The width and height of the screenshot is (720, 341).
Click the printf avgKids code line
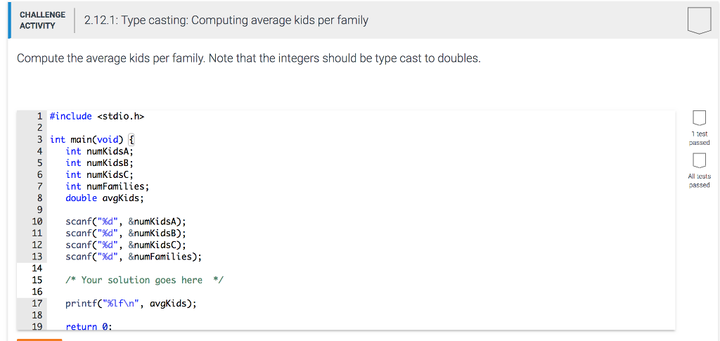coord(131,304)
